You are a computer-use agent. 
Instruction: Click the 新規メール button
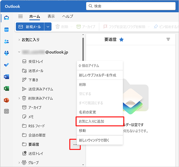[30, 27]
